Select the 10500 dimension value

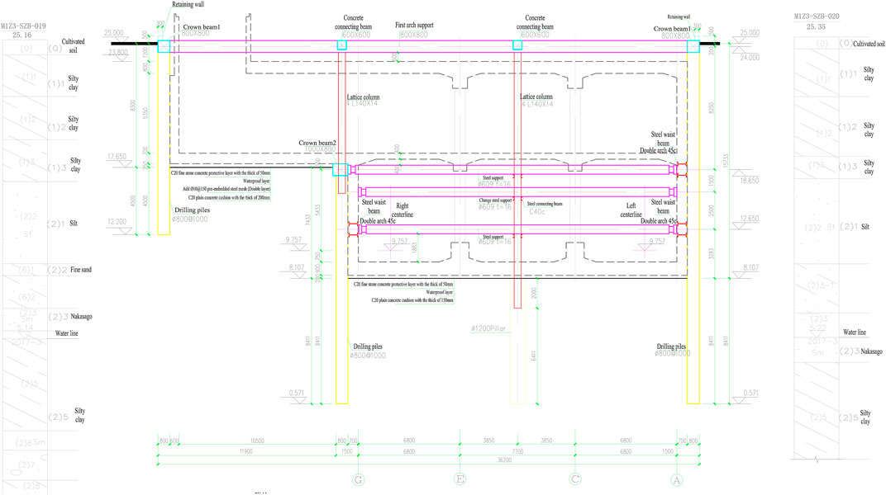257,441
